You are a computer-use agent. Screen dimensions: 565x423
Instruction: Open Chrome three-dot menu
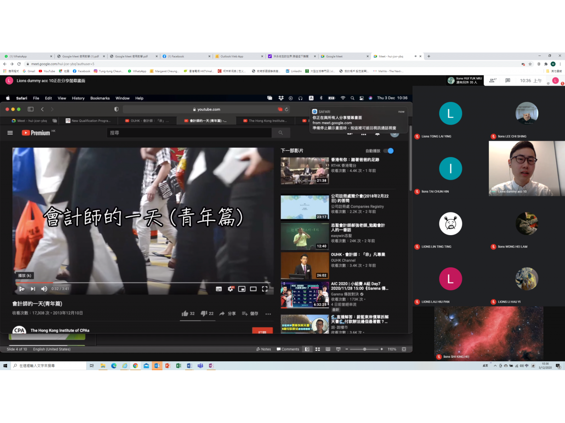tap(560, 64)
